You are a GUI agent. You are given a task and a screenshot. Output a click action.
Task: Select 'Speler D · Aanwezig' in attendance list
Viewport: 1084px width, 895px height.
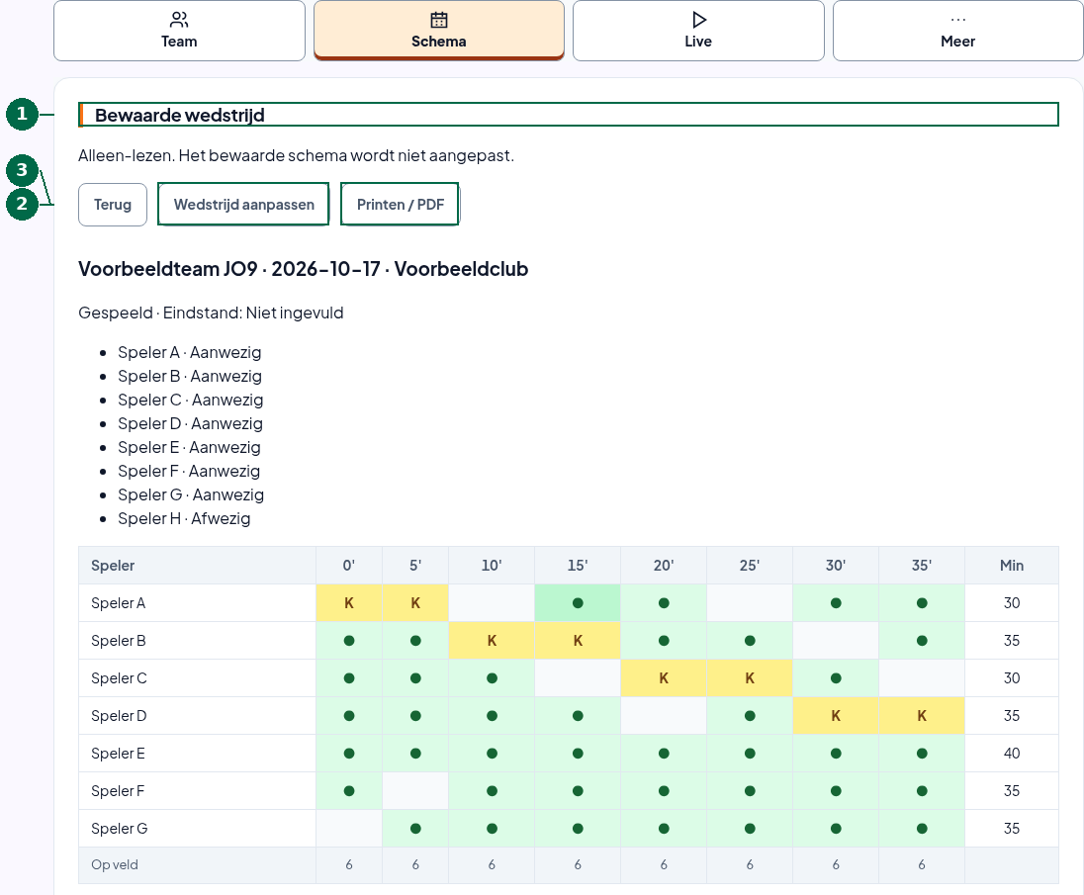click(191, 423)
